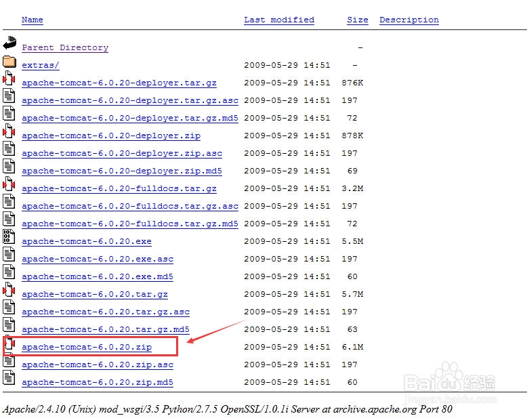Viewport: 527px width, 418px height.
Task: Click the binary icon beside apache-tomcat-6.0.20.exe
Action: pos(9,236)
